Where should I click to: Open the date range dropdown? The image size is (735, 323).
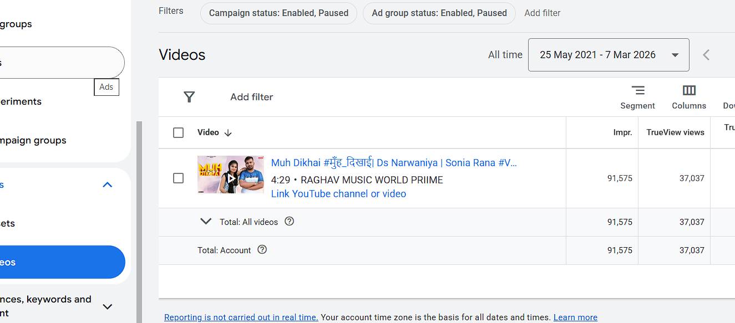click(609, 55)
